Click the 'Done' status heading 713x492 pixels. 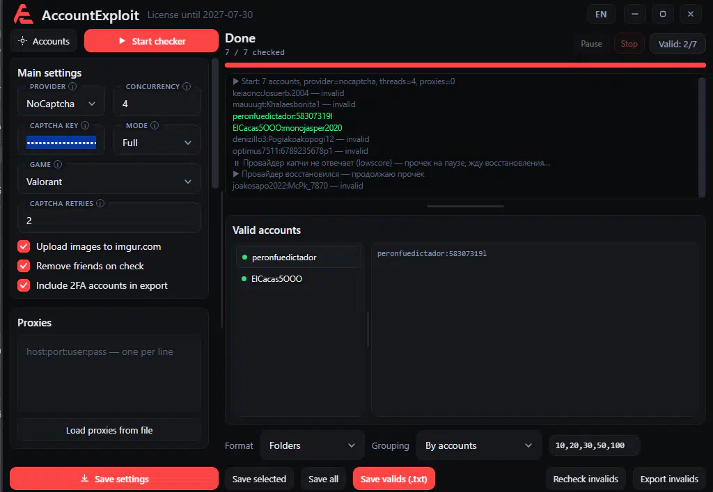[240, 38]
